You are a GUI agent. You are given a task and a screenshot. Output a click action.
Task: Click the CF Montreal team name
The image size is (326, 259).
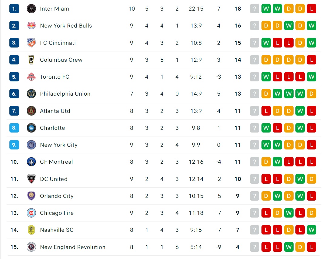coord(56,162)
